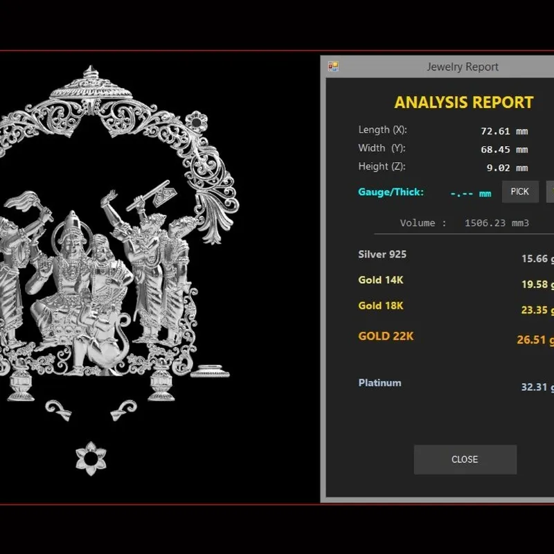Click the Platinum label
Image resolution: width=554 pixels, height=554 pixels.
(x=379, y=383)
